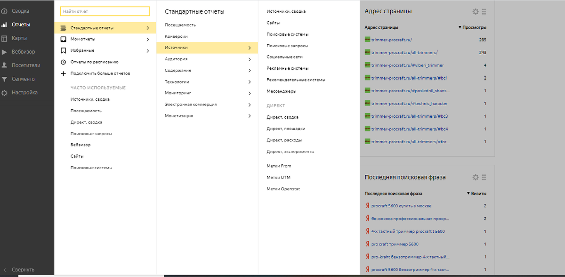Expand Источники submenu chevron
The image size is (565, 277).
coord(250,48)
